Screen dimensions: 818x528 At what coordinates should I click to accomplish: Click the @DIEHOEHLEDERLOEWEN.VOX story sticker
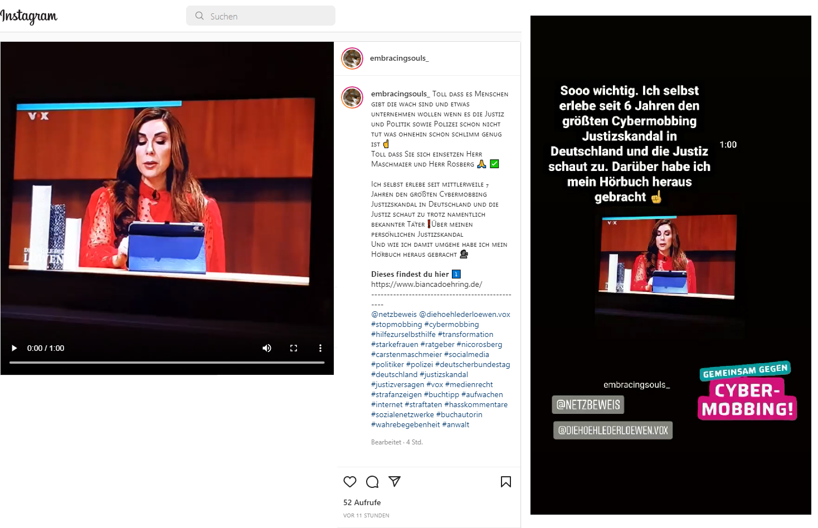point(613,431)
